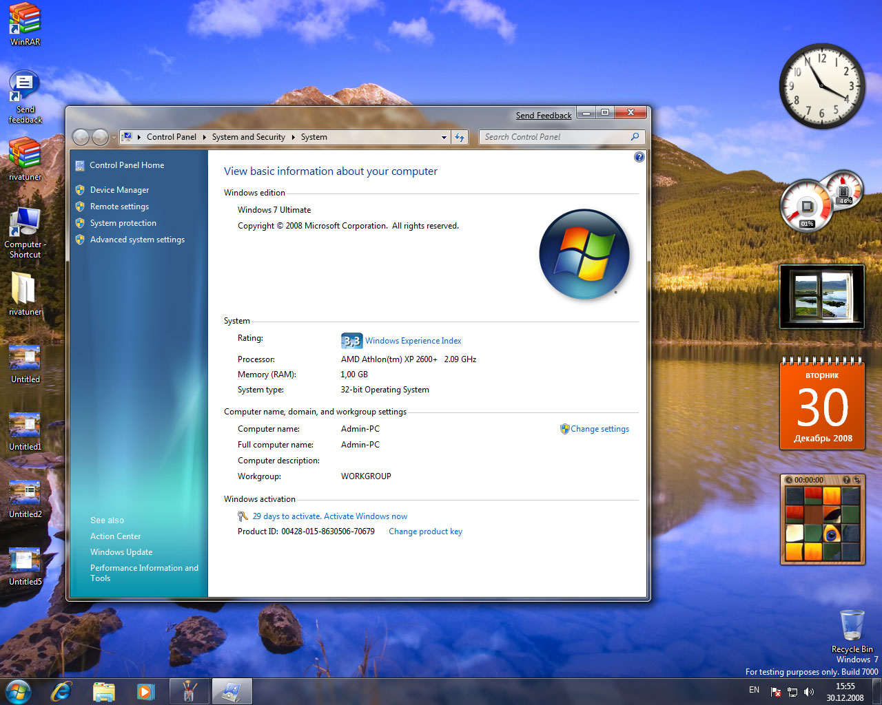This screenshot has width=882, height=705.
Task: Click the Start orb button
Action: point(18,691)
